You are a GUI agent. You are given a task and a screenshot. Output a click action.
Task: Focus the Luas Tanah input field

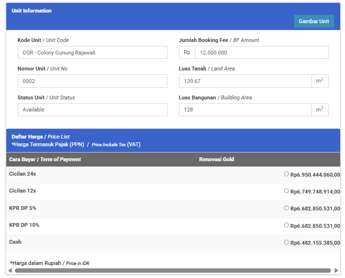245,81
